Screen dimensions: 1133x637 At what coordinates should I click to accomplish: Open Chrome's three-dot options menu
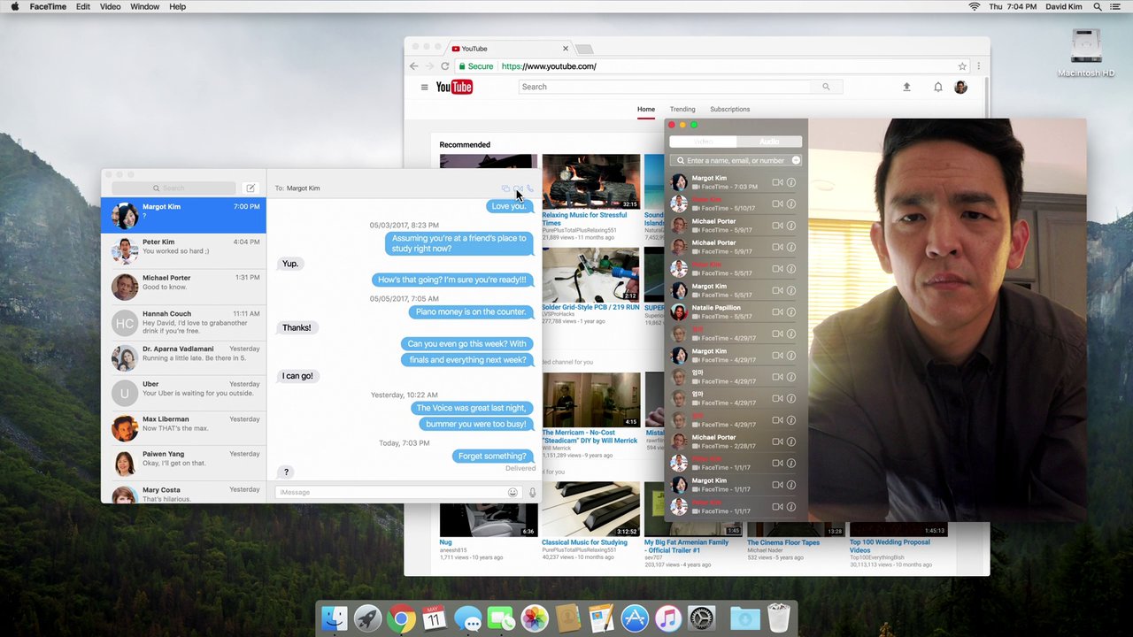point(978,66)
